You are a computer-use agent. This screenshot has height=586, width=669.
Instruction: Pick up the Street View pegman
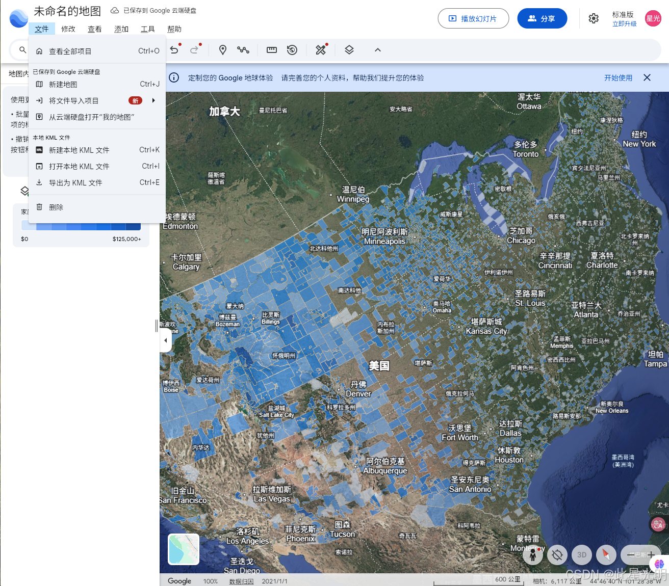[x=533, y=554]
